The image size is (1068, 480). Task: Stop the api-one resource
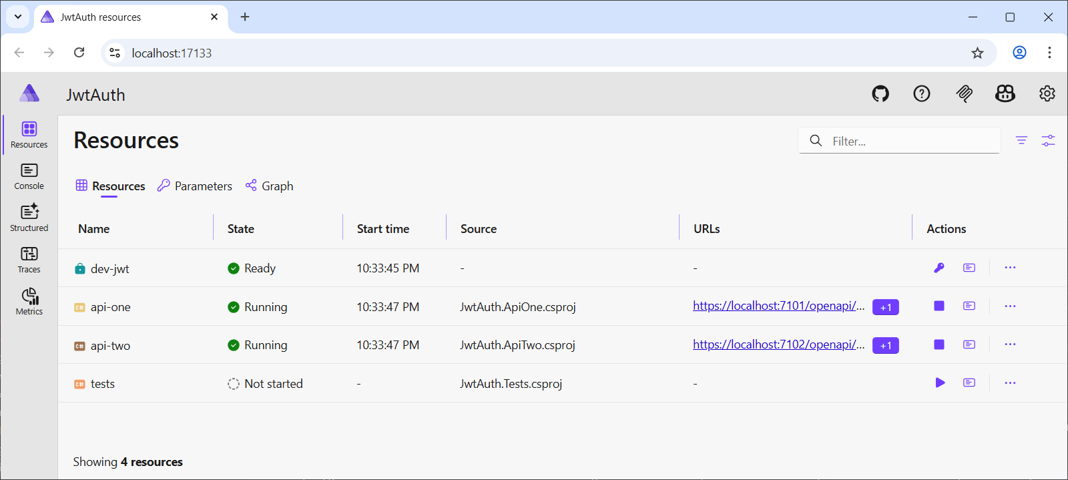click(939, 306)
